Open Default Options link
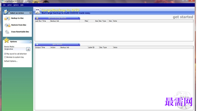The width and height of the screenshot is (198, 111). (11, 61)
